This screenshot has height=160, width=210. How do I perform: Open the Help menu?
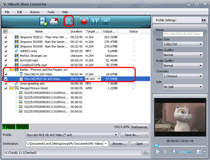[x=65, y=12]
